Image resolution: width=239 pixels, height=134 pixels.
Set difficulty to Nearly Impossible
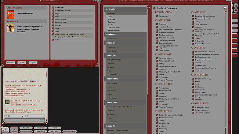(69, 131)
